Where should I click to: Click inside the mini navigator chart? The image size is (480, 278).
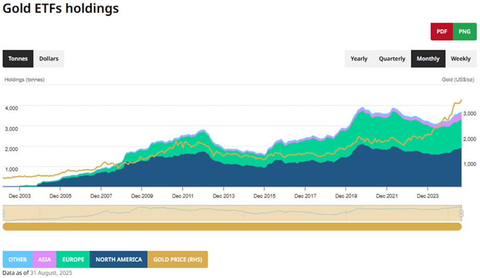click(232, 213)
